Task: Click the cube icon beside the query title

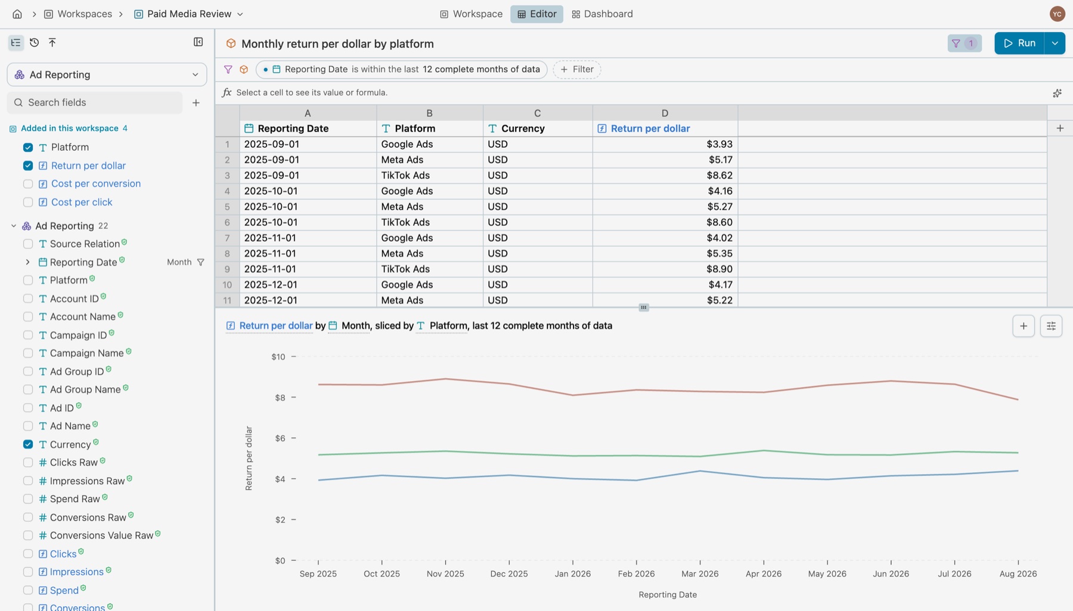Action: tap(231, 43)
